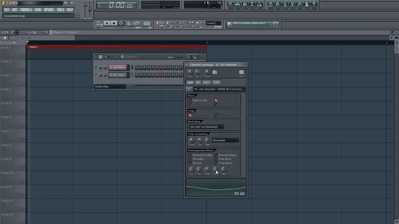
Task: Toggle the first channel's mute LED
Action: coord(96,67)
